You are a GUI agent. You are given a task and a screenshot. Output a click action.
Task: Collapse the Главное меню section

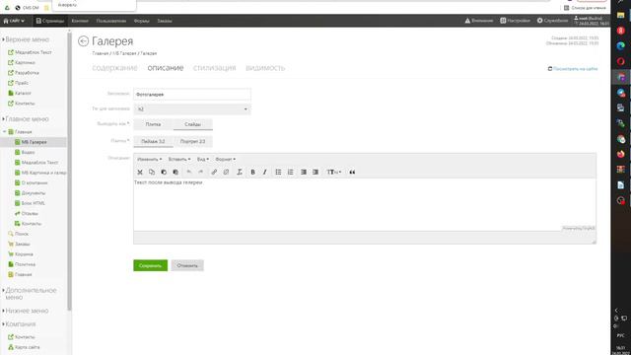tap(26, 119)
